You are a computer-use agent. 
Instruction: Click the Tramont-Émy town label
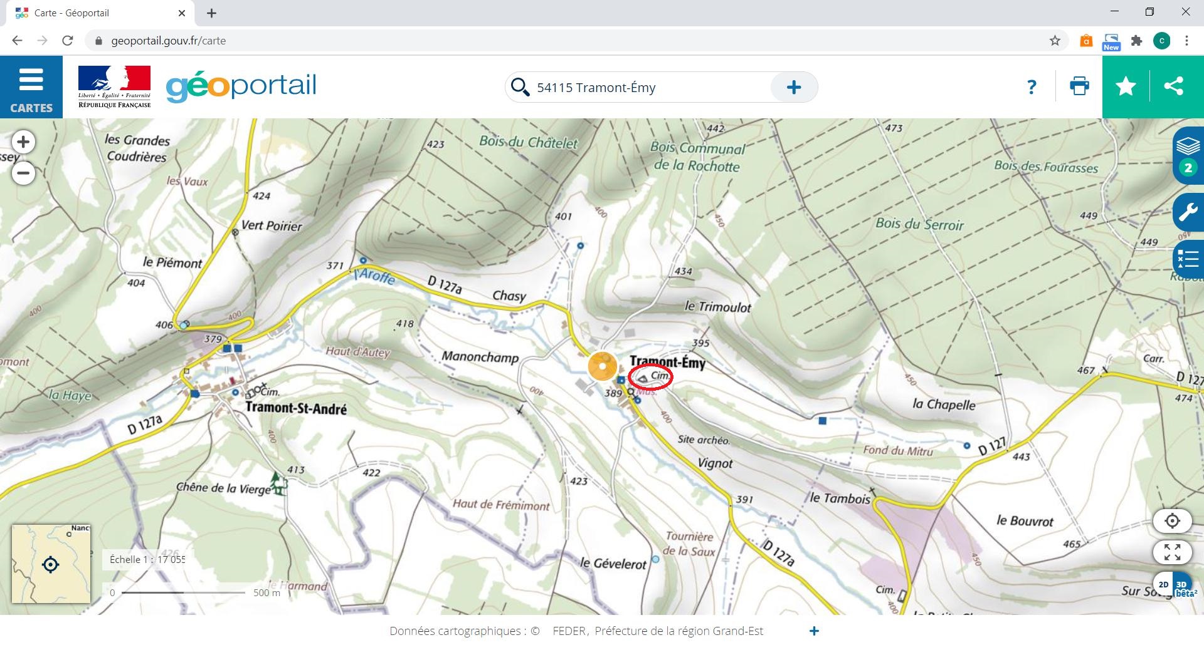pos(668,362)
